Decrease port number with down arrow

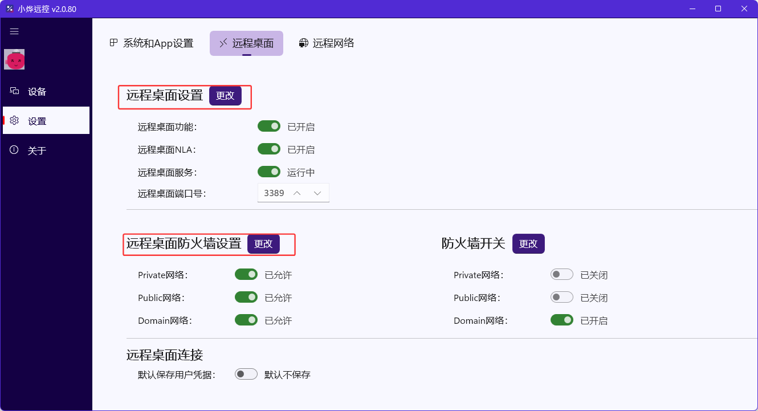[x=317, y=193]
